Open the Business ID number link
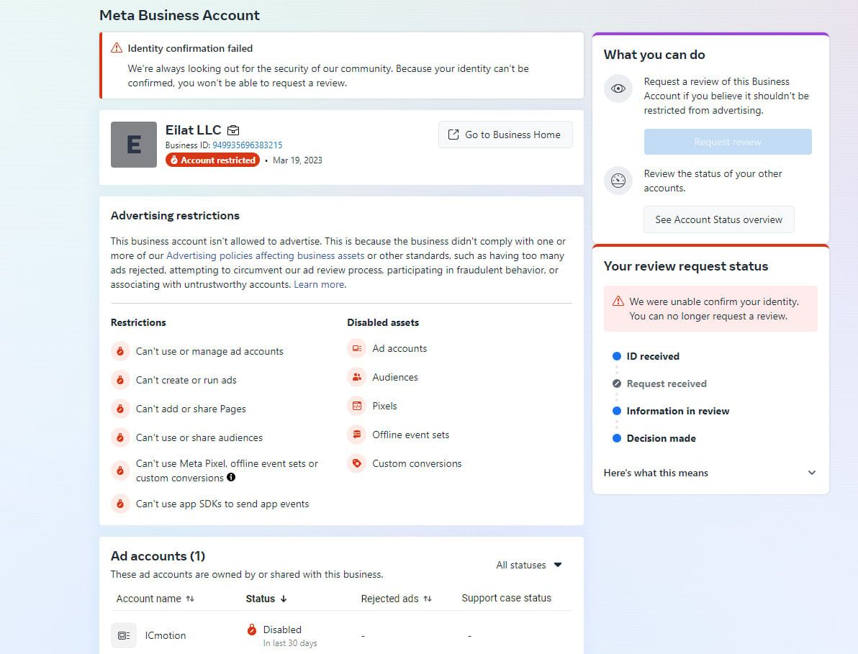Image resolution: width=858 pixels, height=654 pixels. [247, 145]
